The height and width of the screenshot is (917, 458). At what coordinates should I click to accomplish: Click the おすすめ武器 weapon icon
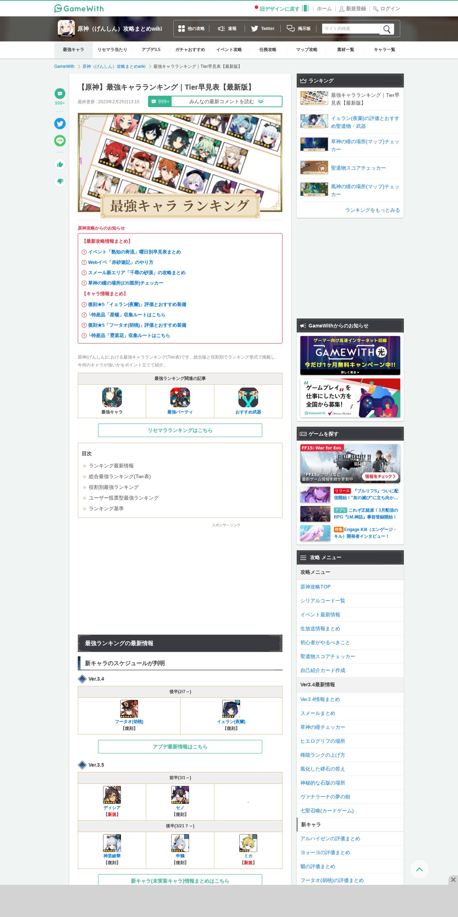point(248,397)
